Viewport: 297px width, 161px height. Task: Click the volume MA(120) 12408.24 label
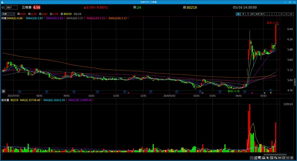click(x=80, y=100)
